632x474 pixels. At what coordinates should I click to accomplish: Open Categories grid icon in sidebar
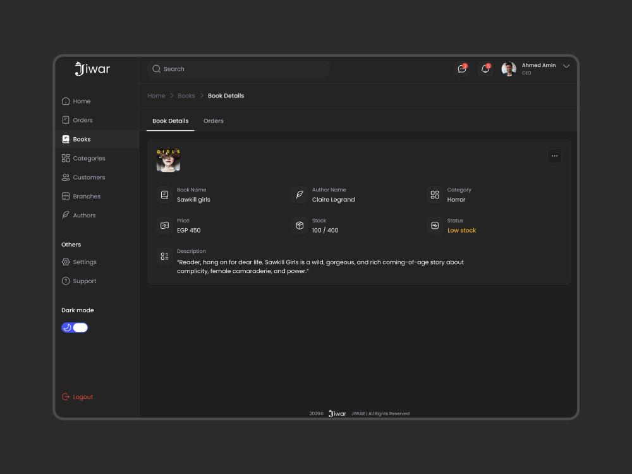pyautogui.click(x=66, y=158)
